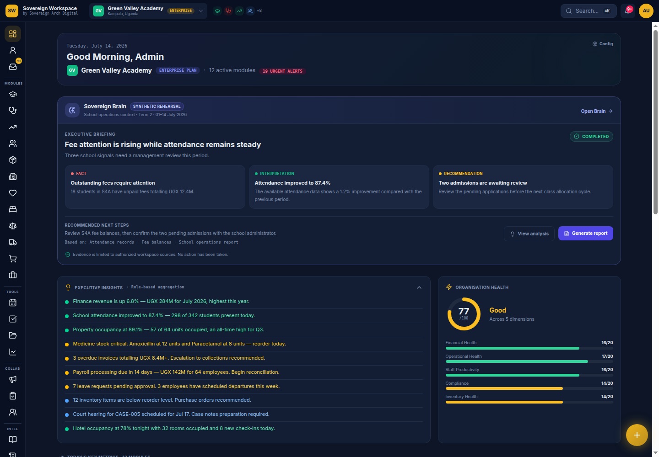The image size is (659, 457).
Task: Collapse the Executive Insights panel chevron
Action: pos(419,287)
